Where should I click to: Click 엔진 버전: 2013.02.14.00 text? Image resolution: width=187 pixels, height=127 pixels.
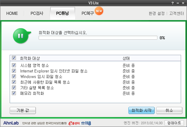coord(143,123)
